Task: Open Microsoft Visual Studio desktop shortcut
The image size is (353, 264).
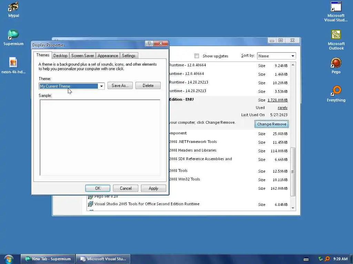Action: [x=336, y=12]
